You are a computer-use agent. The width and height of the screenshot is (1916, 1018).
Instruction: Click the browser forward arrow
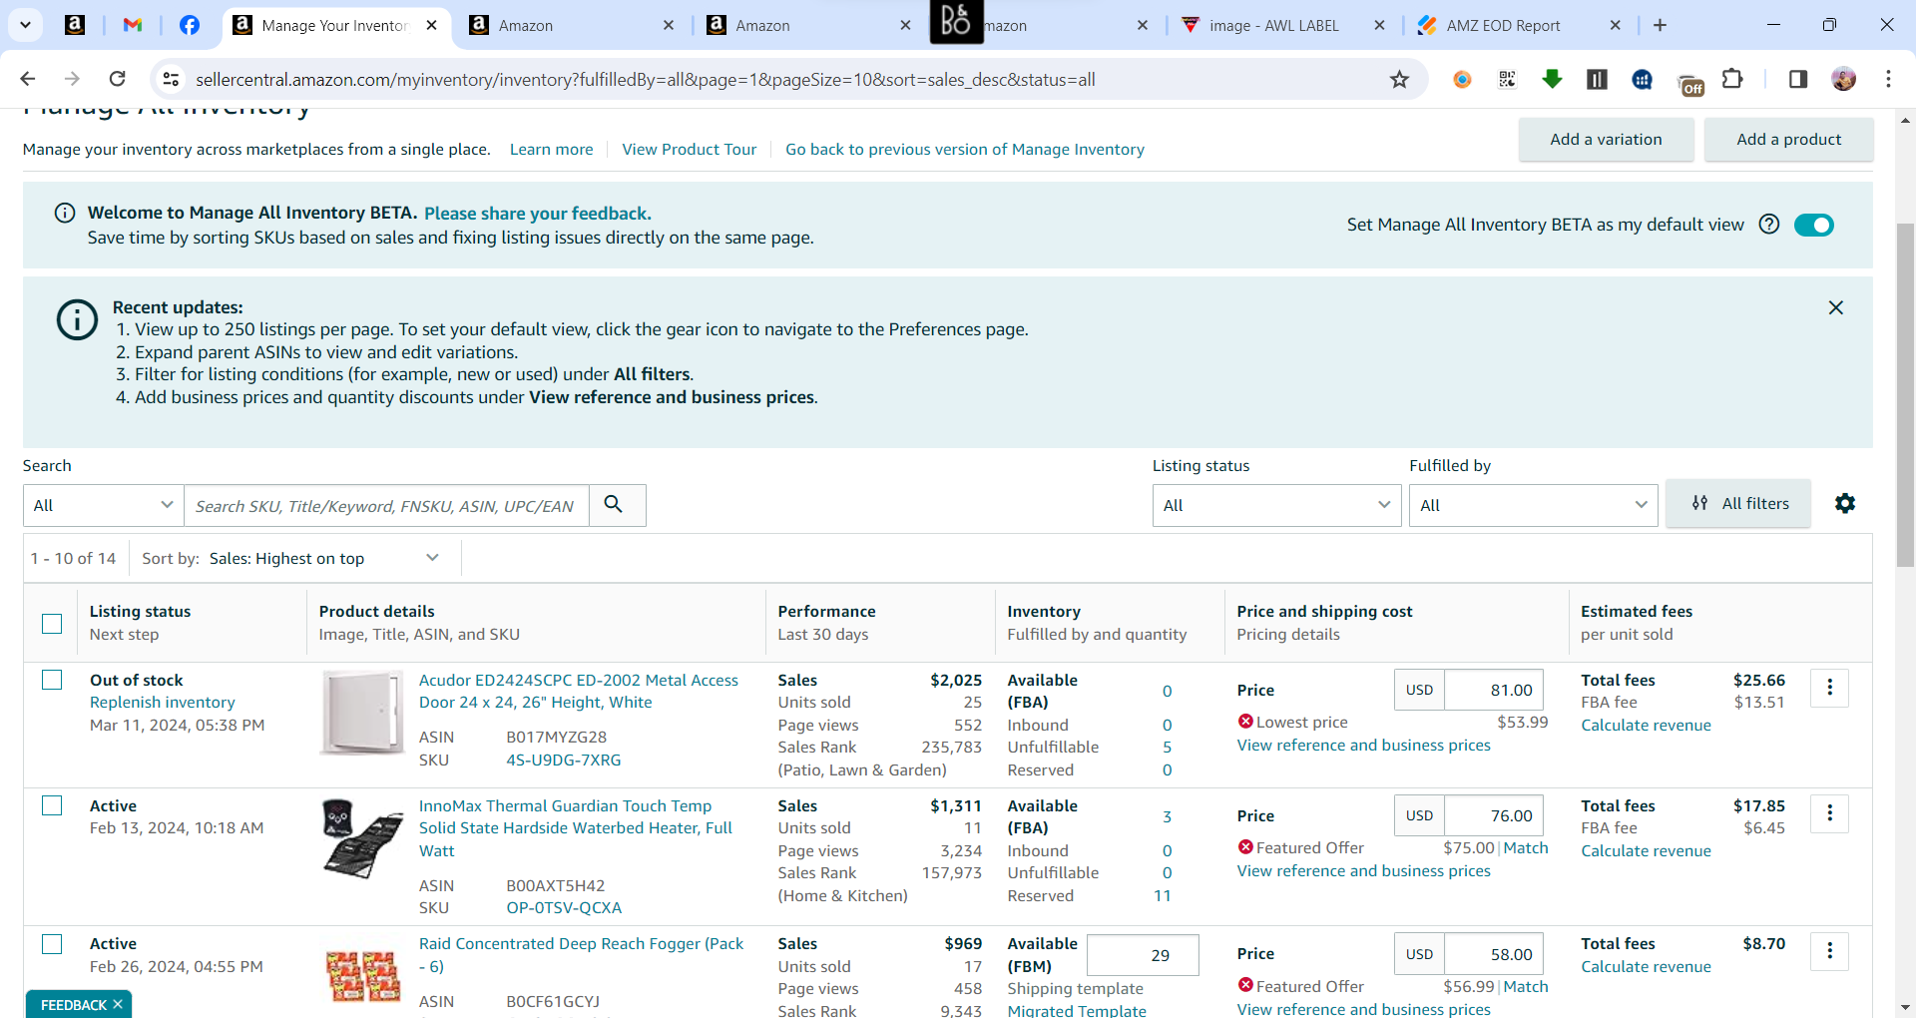click(x=72, y=79)
